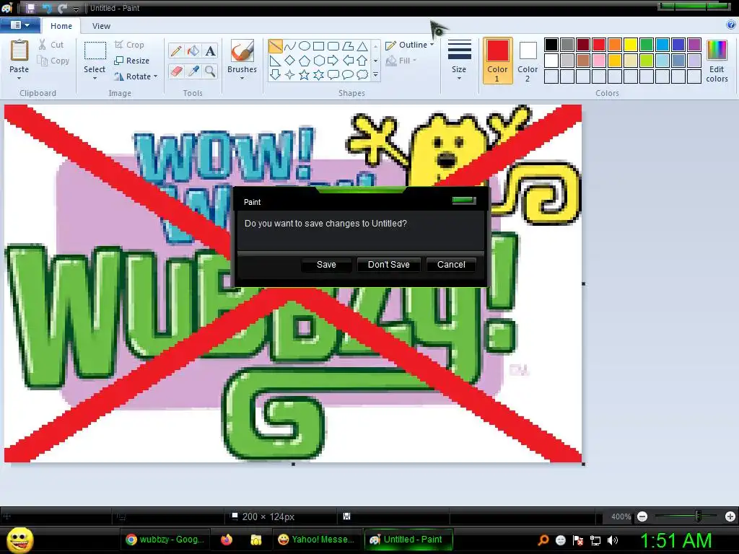Open Customize Quick Access Toolbar arrow

[x=76, y=9]
